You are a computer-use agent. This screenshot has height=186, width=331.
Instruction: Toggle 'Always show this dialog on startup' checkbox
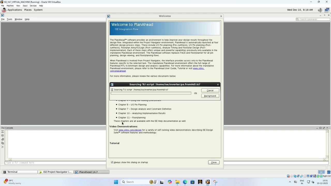click(112, 162)
